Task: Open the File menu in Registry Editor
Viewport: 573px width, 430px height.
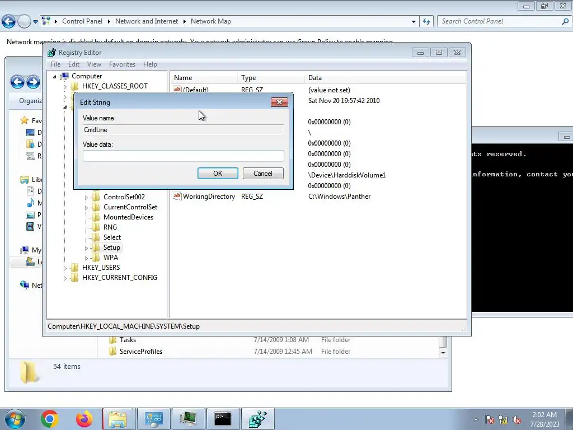Action: (55, 64)
